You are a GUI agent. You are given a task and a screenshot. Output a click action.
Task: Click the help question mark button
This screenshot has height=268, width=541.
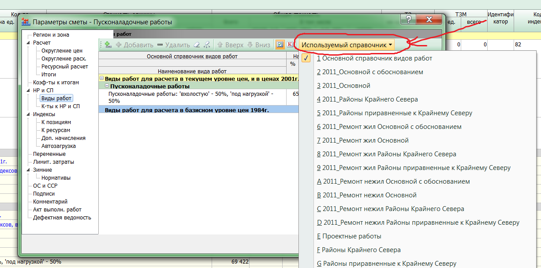pos(409,19)
